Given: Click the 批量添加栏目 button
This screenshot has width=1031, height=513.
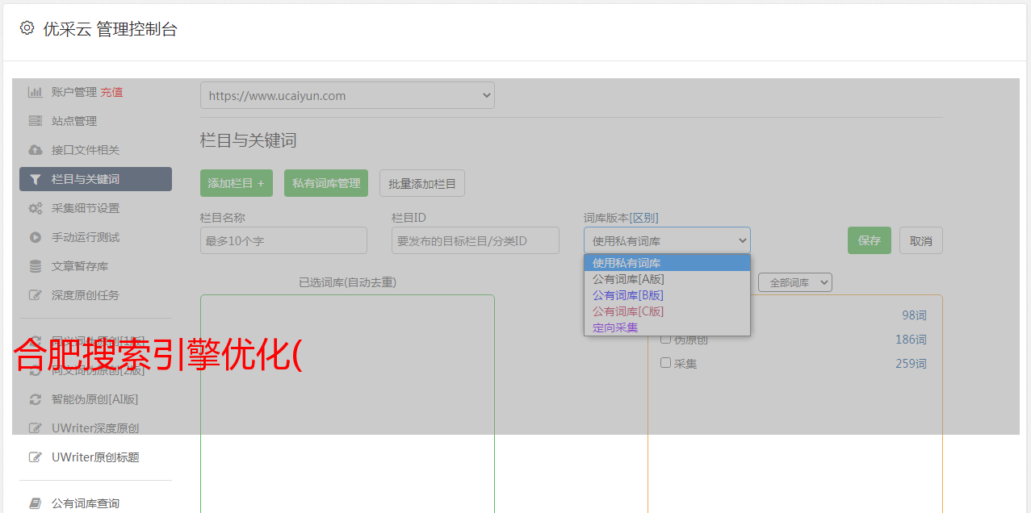Looking at the screenshot, I should tap(422, 183).
